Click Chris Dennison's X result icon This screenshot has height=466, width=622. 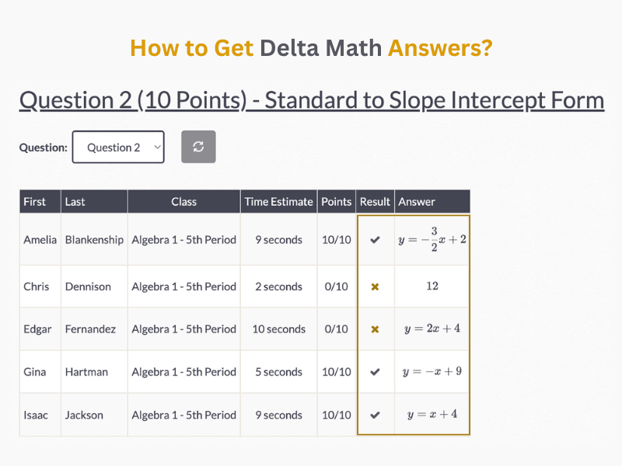coord(375,287)
